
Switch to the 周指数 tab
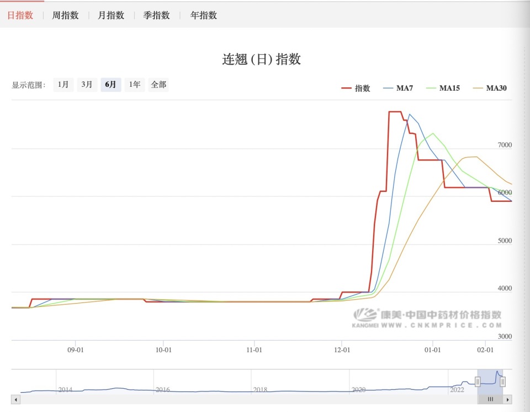pyautogui.click(x=66, y=15)
